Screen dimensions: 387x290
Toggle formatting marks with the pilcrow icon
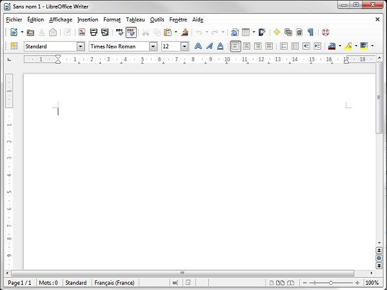pyautogui.click(x=310, y=32)
